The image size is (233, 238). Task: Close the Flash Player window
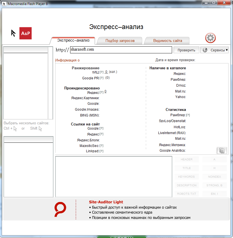pyautogui.click(x=224, y=3)
